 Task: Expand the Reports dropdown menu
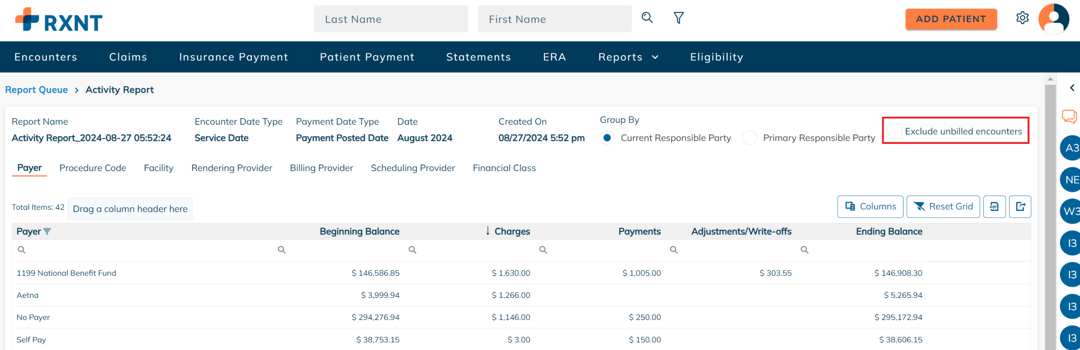click(628, 57)
